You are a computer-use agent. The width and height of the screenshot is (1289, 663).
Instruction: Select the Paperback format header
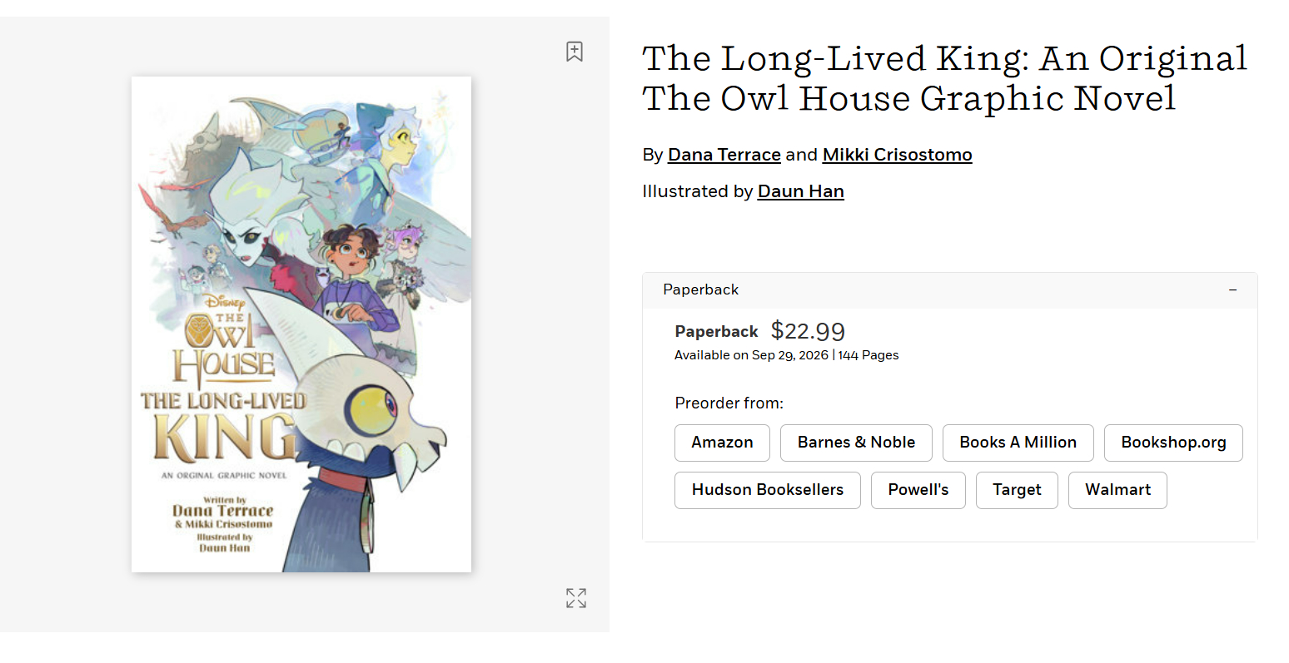[x=701, y=289]
